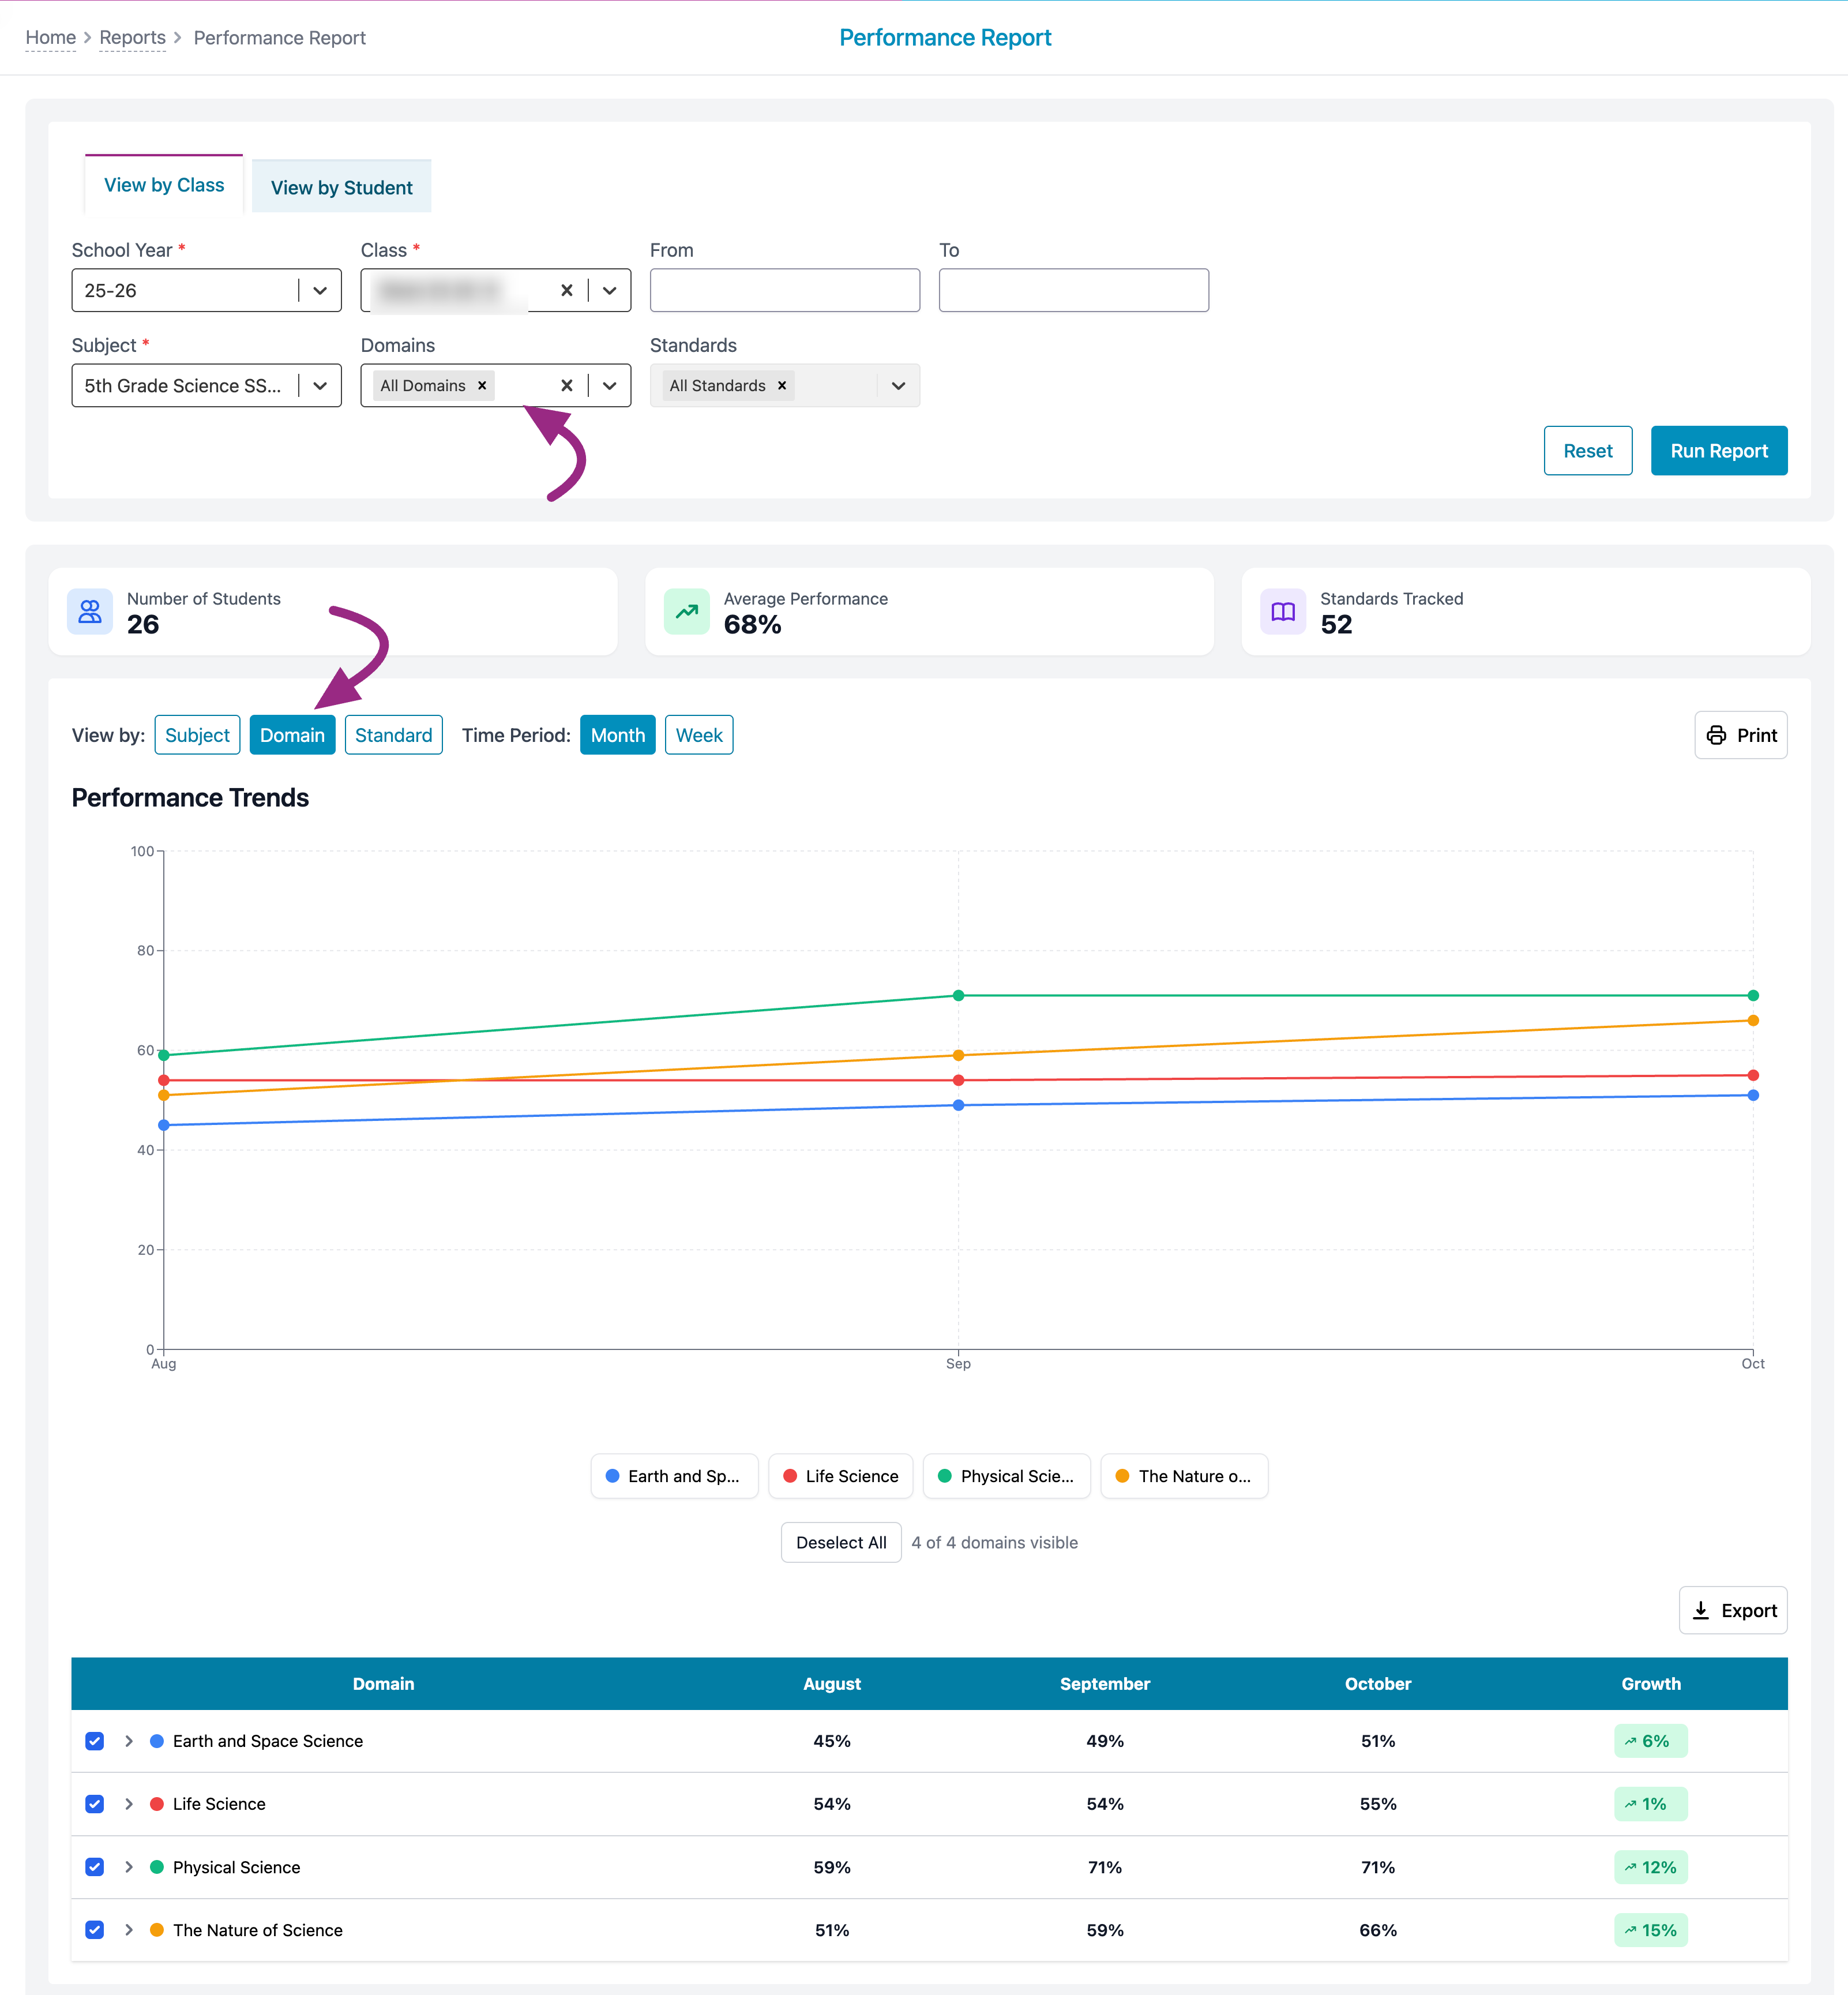Expand the Physical Science row
Viewport: 1848px width, 1995px height.
click(129, 1867)
